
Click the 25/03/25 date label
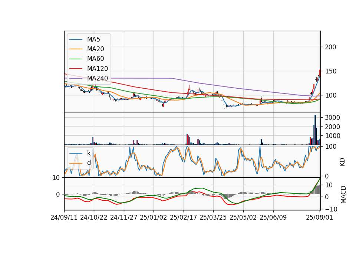213,217
